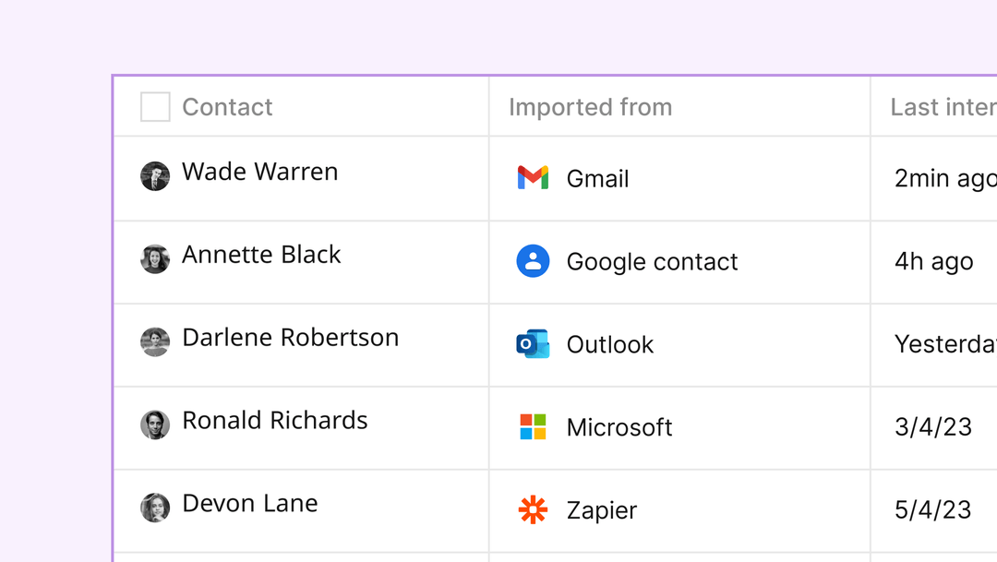
Task: Select the Zapier icon in Devon Lane's row
Action: [x=533, y=509]
